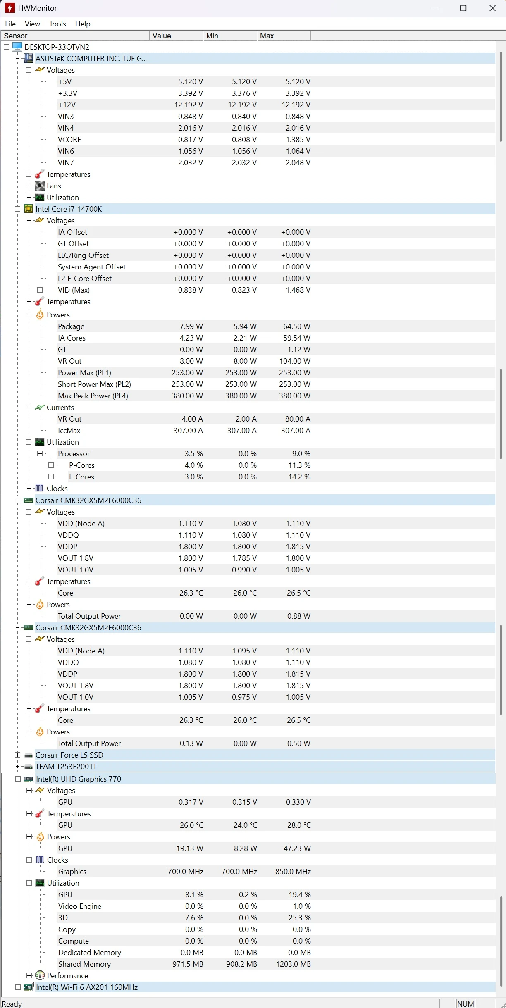The width and height of the screenshot is (506, 1008).
Task: Expand the E-Cores utilization node
Action: click(x=51, y=477)
